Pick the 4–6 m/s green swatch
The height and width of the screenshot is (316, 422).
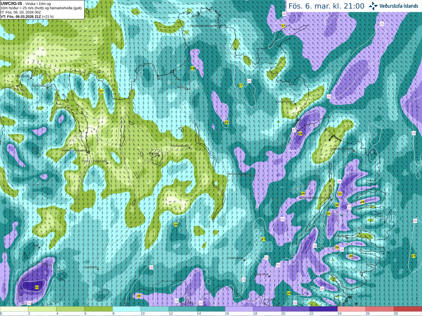click(x=70, y=309)
